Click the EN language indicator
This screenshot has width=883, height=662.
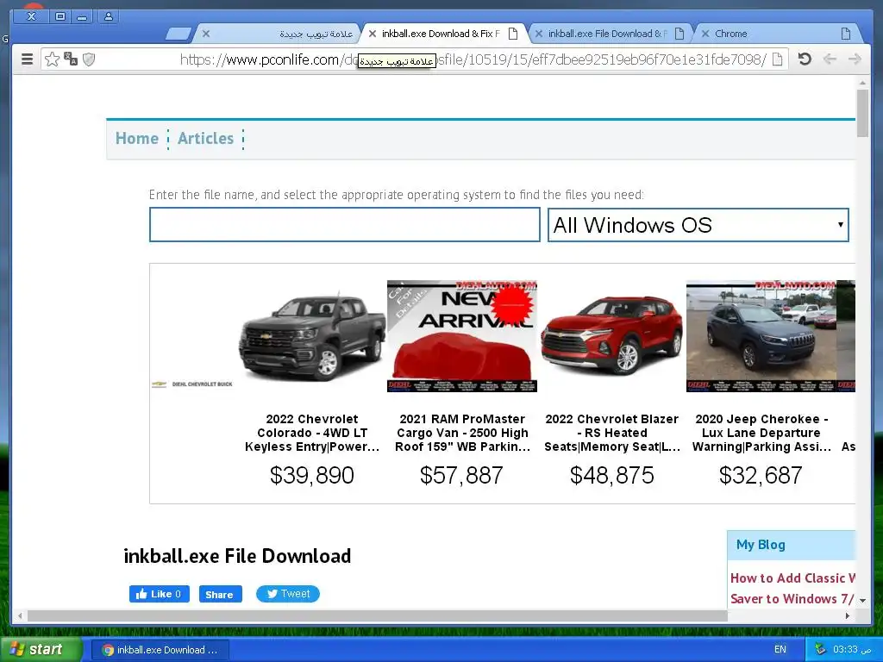click(780, 649)
